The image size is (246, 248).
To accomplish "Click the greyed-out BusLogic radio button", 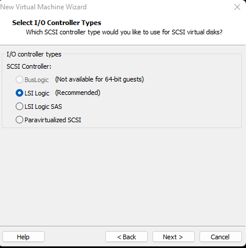I will [19, 80].
